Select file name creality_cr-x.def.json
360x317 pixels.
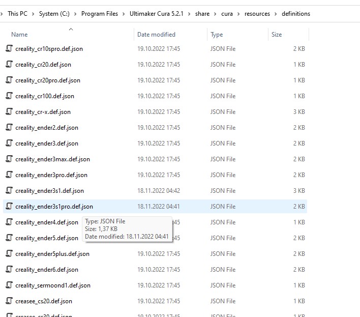point(43,112)
